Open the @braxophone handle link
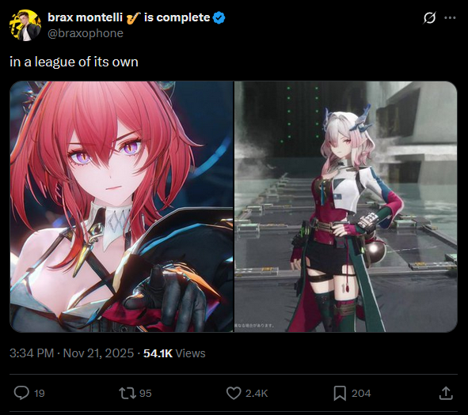The width and height of the screenshot is (468, 415). point(86,33)
